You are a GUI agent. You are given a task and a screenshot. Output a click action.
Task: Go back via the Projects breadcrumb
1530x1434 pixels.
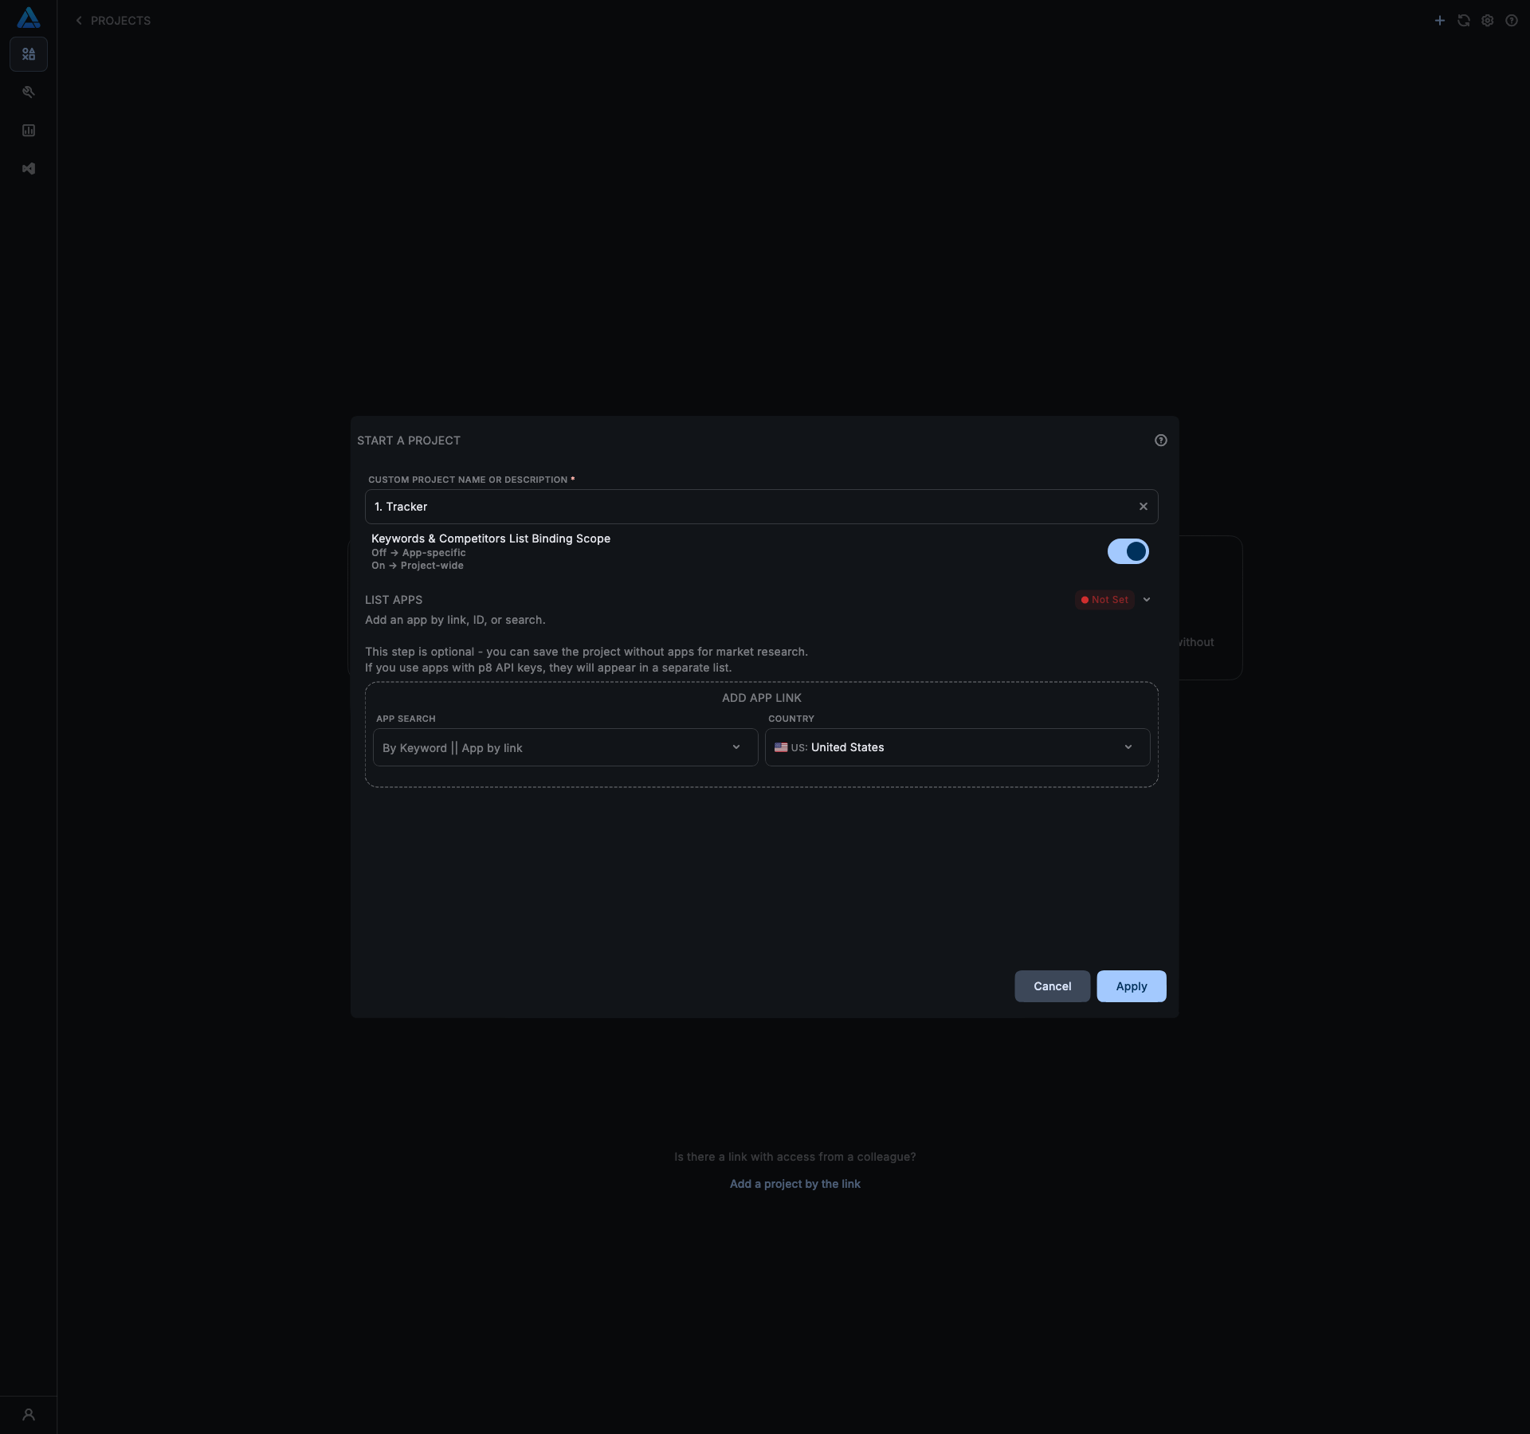[x=112, y=21]
